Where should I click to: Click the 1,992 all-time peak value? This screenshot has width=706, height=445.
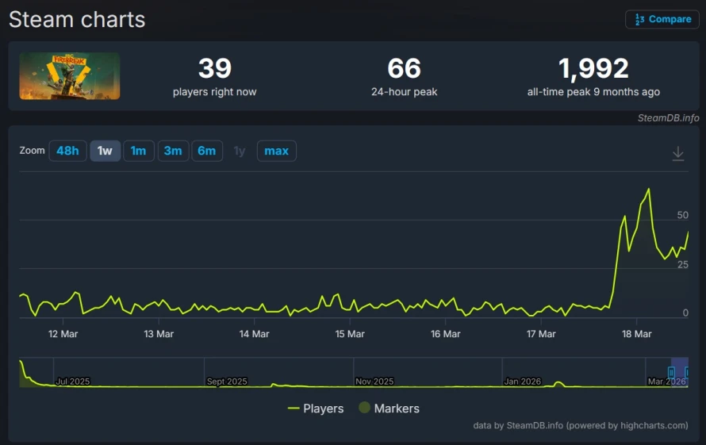(593, 68)
